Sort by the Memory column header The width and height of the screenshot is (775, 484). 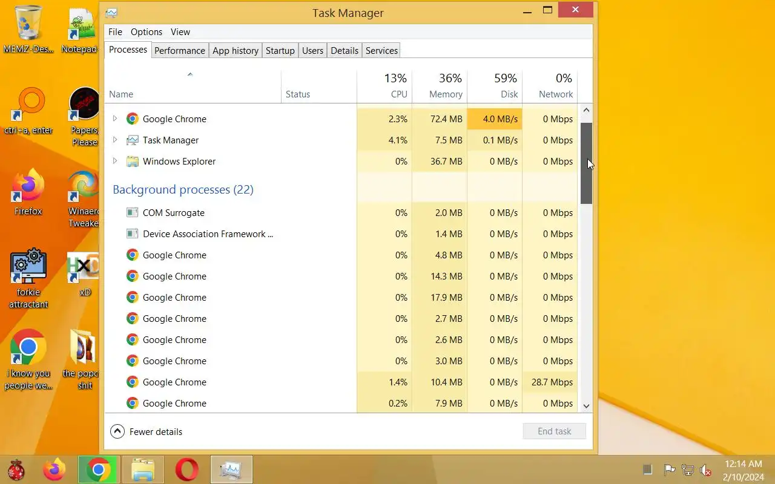click(440, 87)
